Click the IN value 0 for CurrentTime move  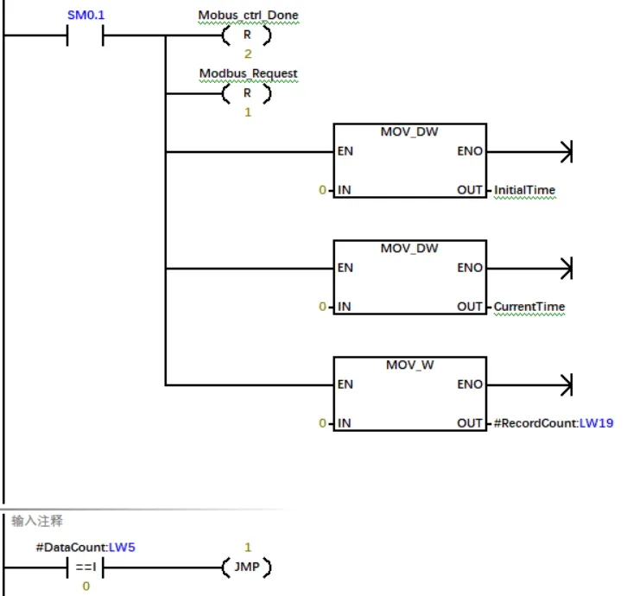click(322, 307)
